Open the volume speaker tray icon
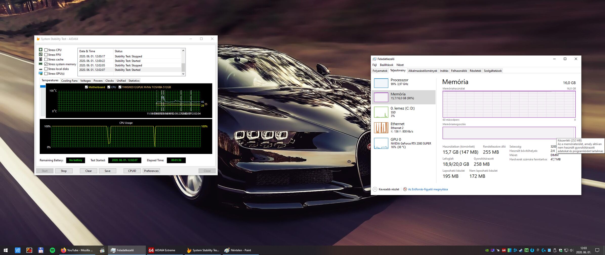Viewport: 605px width, 255px height. pyautogui.click(x=572, y=250)
